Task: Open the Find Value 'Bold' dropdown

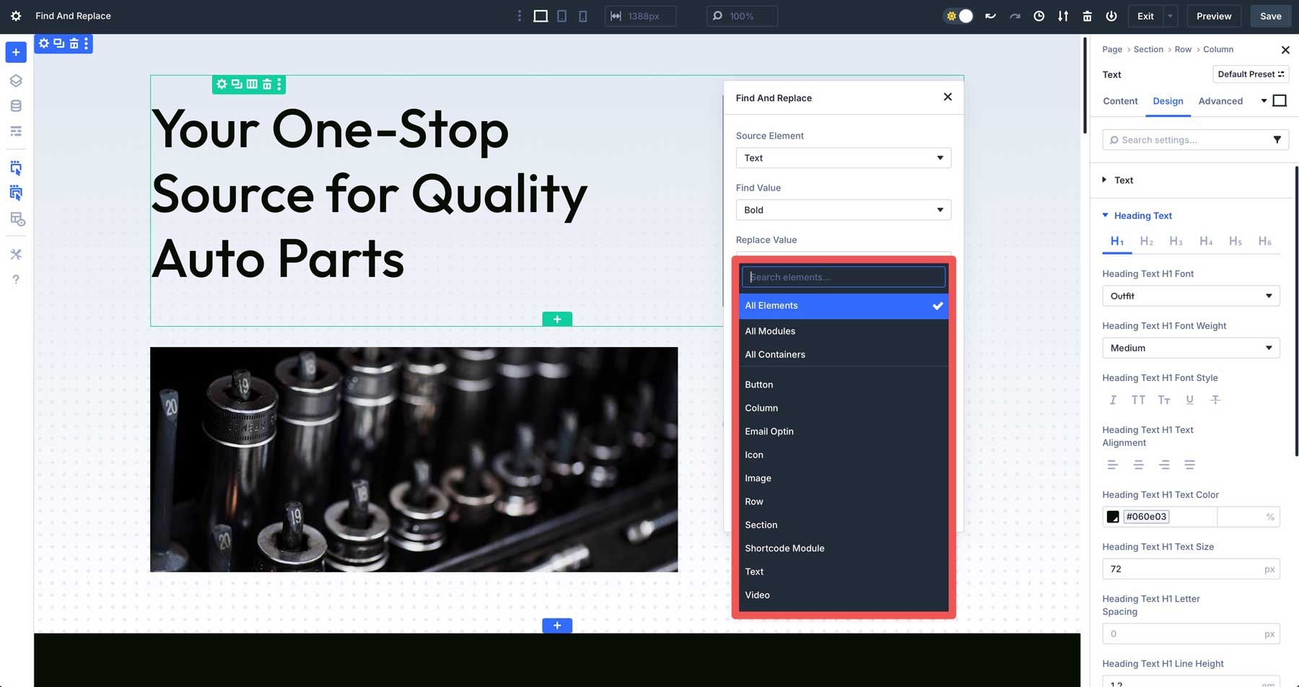Action: coord(843,209)
